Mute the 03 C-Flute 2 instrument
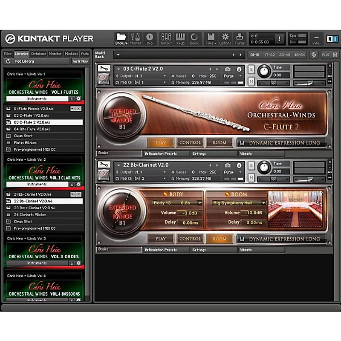This screenshot has width=341, height=341. pos(251,81)
